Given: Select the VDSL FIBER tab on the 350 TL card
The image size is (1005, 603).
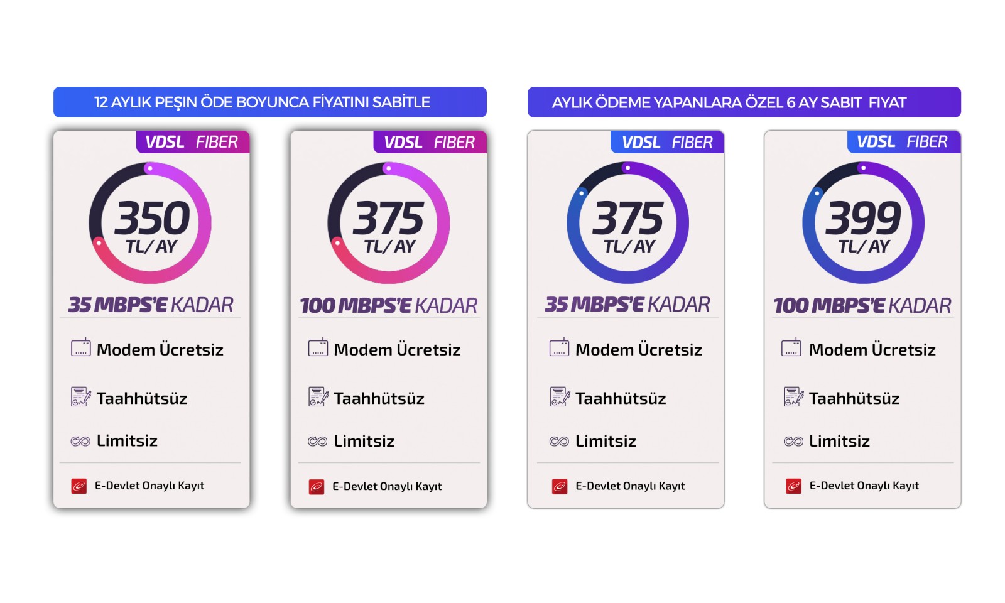Looking at the screenshot, I should [x=192, y=142].
